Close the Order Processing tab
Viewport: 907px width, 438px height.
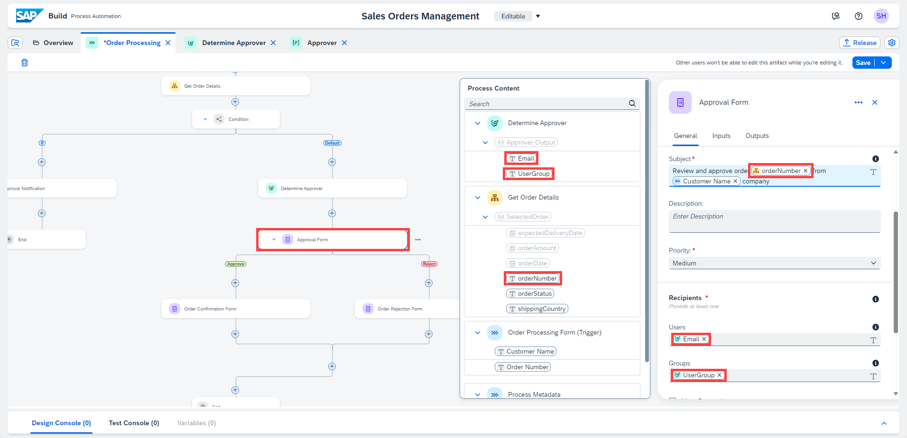coord(168,43)
